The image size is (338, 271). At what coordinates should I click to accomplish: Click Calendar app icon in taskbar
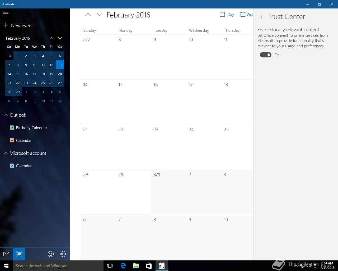pos(162,266)
